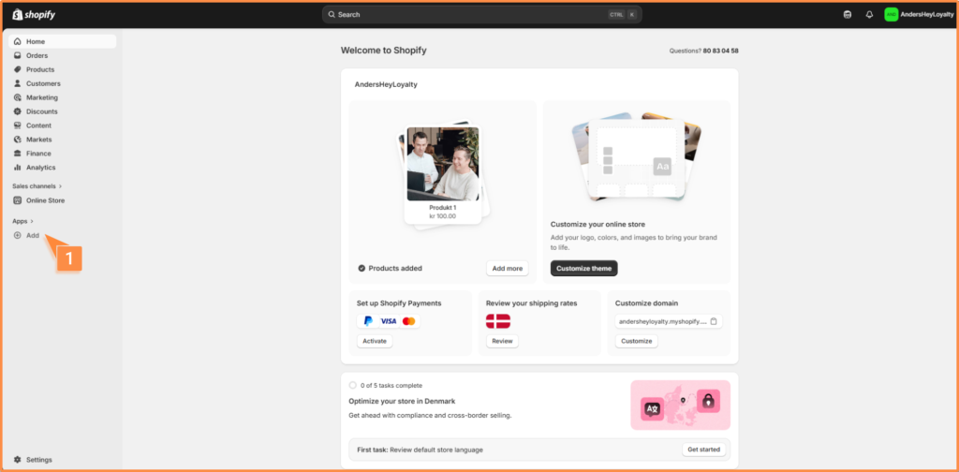Toggle the 0 of 5 tasks circle
Screen dimensions: 959x472
353,385
